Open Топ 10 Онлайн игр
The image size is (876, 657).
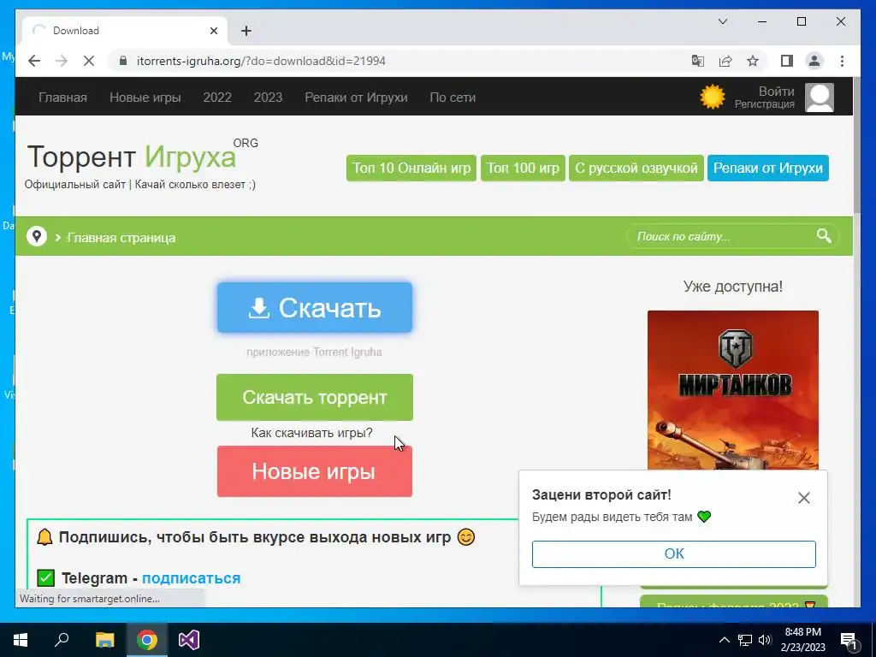(411, 169)
